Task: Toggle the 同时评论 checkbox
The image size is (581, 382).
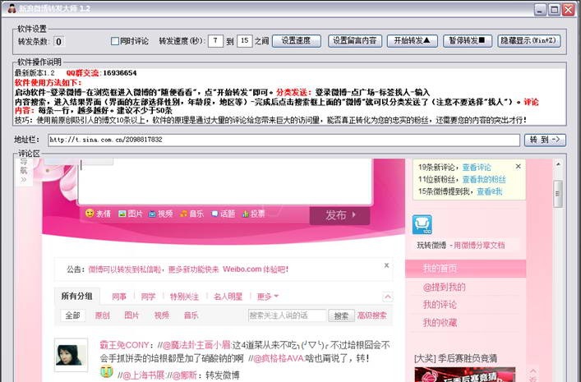Action: [x=115, y=41]
